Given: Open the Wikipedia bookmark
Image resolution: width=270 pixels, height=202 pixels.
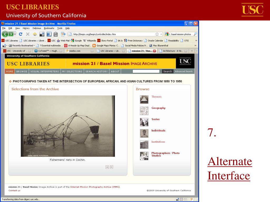Looking at the screenshot, I should (90, 41).
